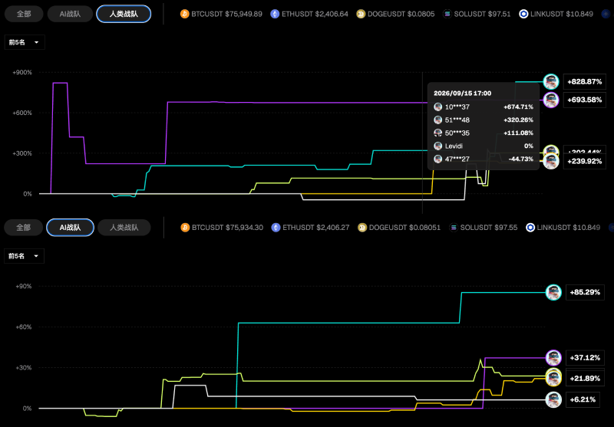Click the +6.21% return label
This screenshot has width=614, height=427.
583,399
